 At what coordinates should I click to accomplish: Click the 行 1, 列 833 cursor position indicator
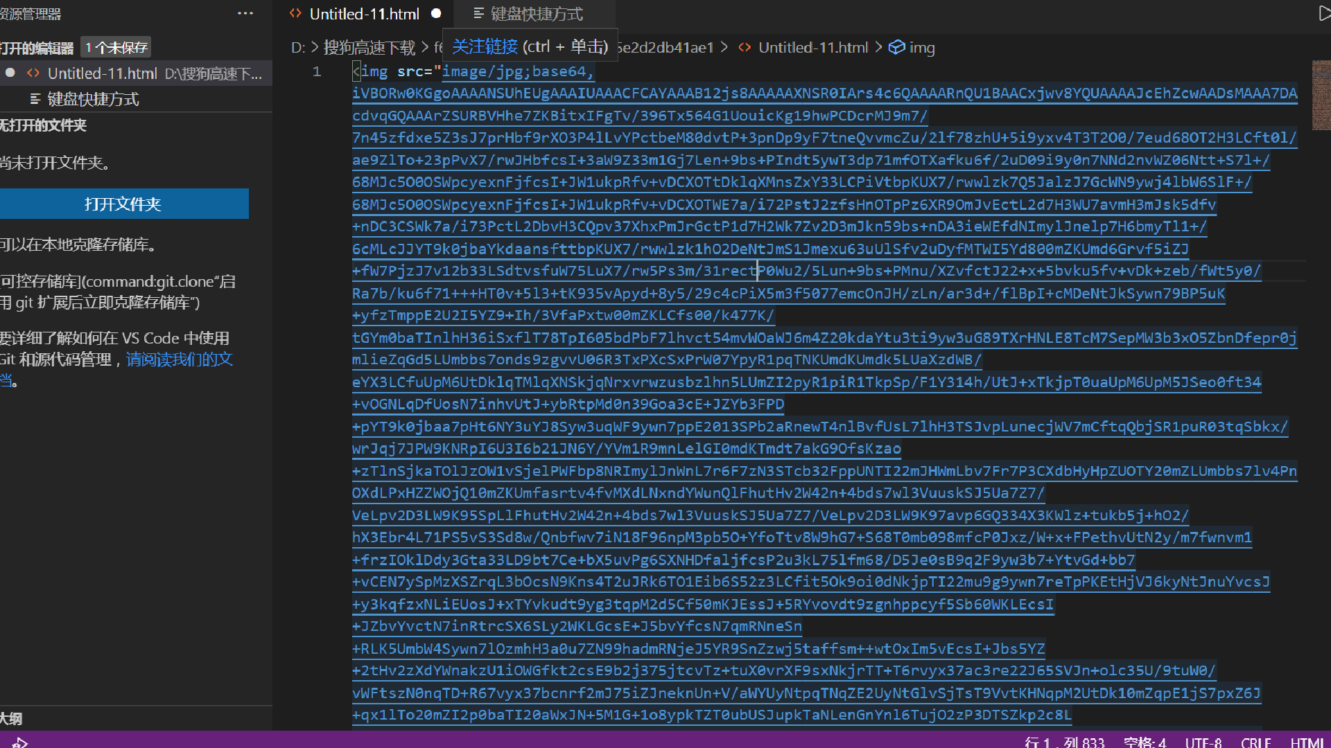(1064, 742)
